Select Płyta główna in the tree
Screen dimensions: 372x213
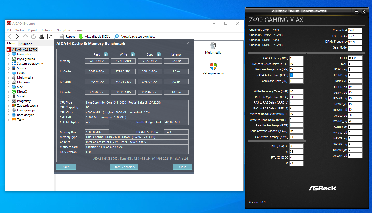pos(26,59)
